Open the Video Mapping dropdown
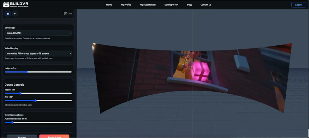309x138 pixels. pos(38,53)
